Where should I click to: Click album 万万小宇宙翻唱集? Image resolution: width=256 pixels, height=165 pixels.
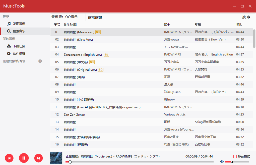click(x=207, y=62)
